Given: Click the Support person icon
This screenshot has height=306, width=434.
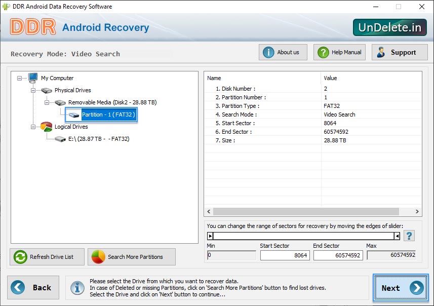Looking at the screenshot, I should pos(381,52).
